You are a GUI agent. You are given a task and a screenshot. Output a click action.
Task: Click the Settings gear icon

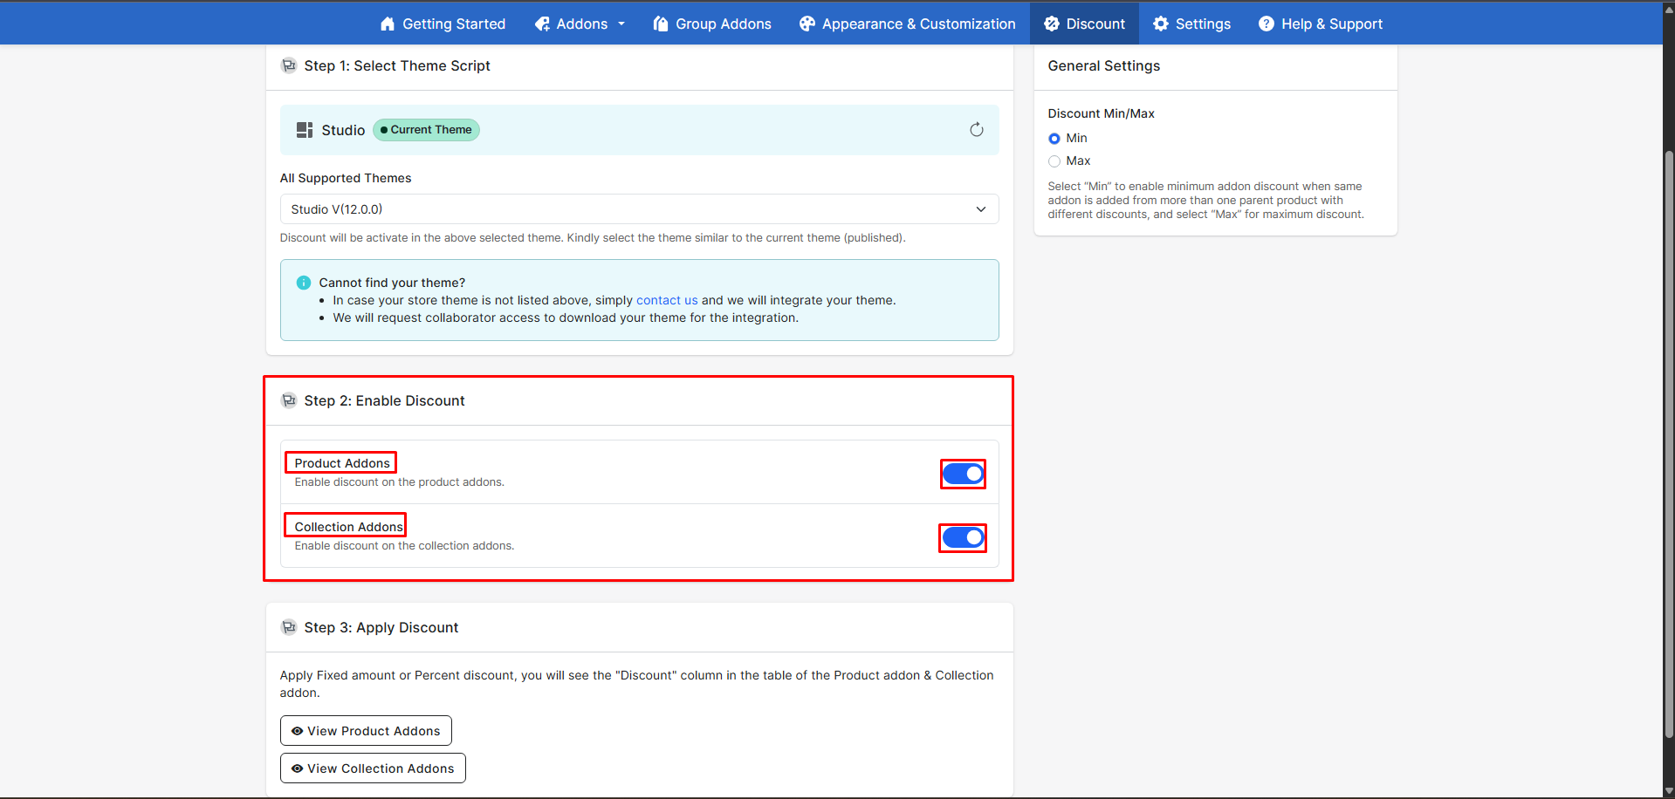(1161, 24)
